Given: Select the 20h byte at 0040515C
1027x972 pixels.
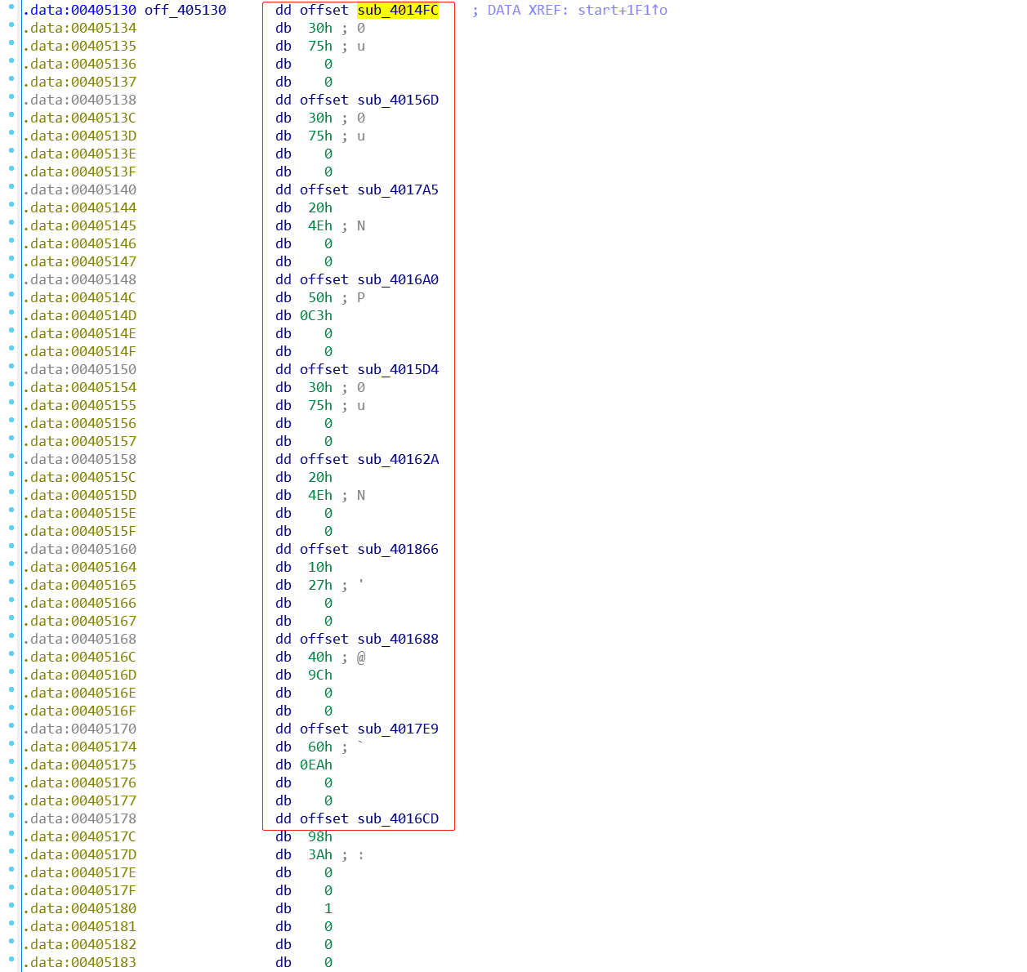Looking at the screenshot, I should (320, 477).
